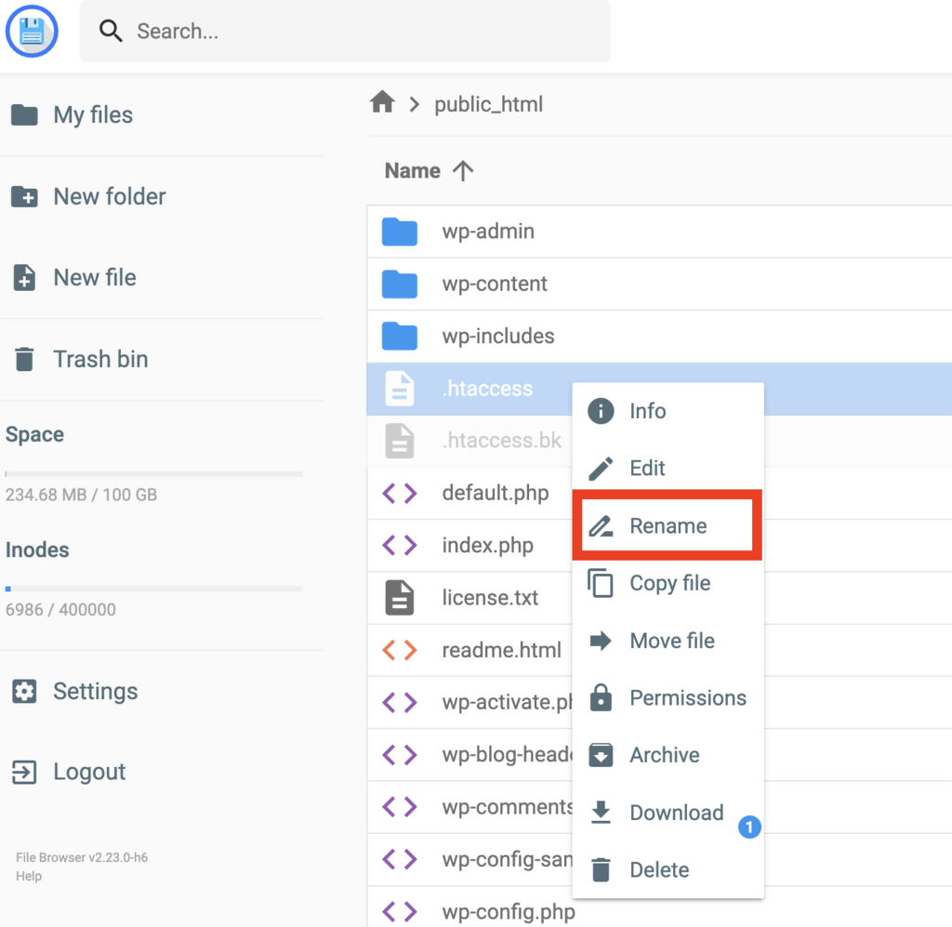
Task: Click the Settings gear icon in sidebar
Action: [x=24, y=692]
